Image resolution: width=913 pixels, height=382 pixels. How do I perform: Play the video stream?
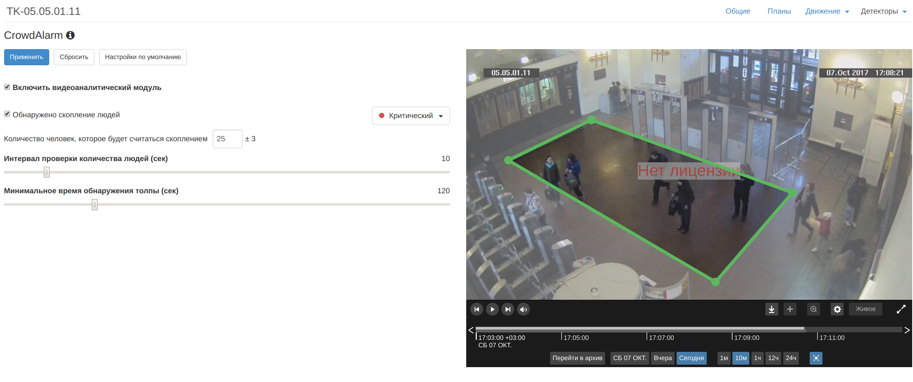coord(492,309)
